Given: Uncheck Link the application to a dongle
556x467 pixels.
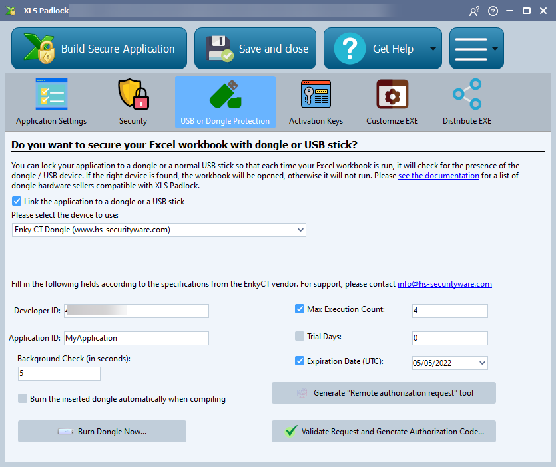Looking at the screenshot, I should (17, 202).
